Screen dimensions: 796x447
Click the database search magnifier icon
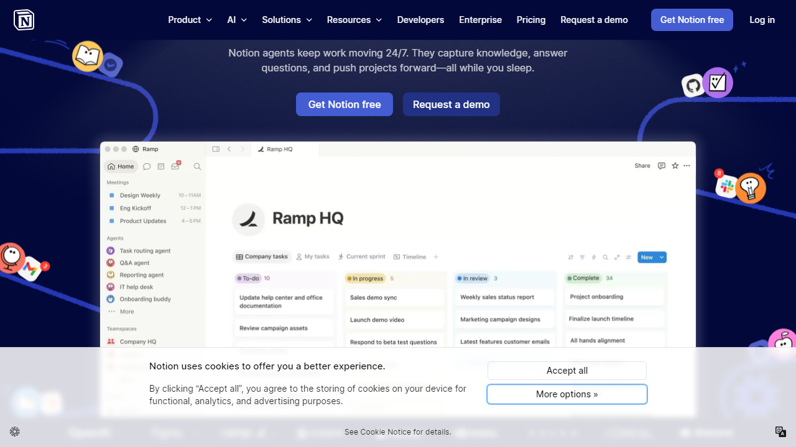[605, 257]
